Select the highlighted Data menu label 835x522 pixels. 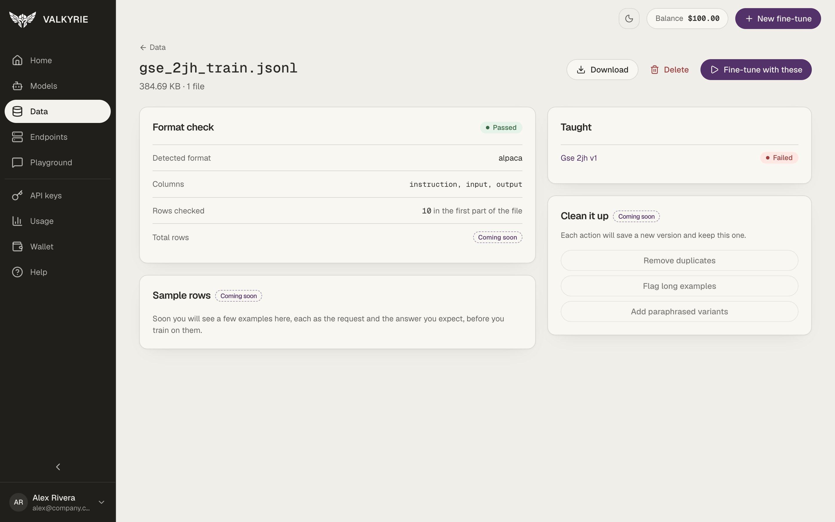pos(39,111)
